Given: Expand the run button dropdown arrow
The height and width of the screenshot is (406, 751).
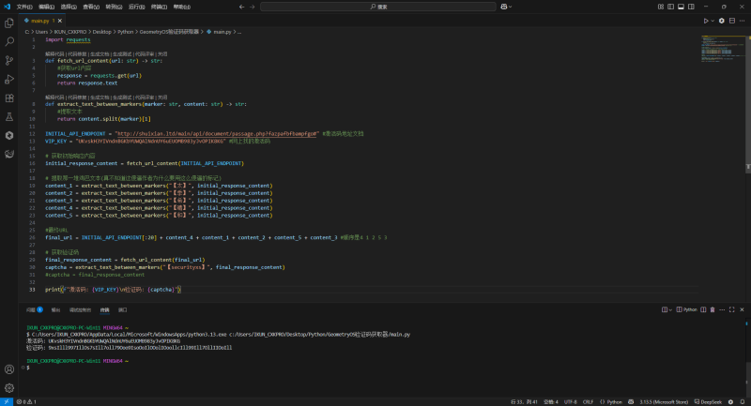Looking at the screenshot, I should click(x=714, y=20).
